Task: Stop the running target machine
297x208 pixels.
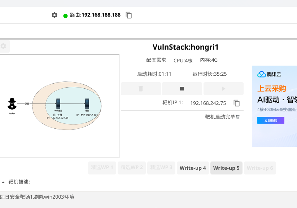Action: (x=182, y=89)
